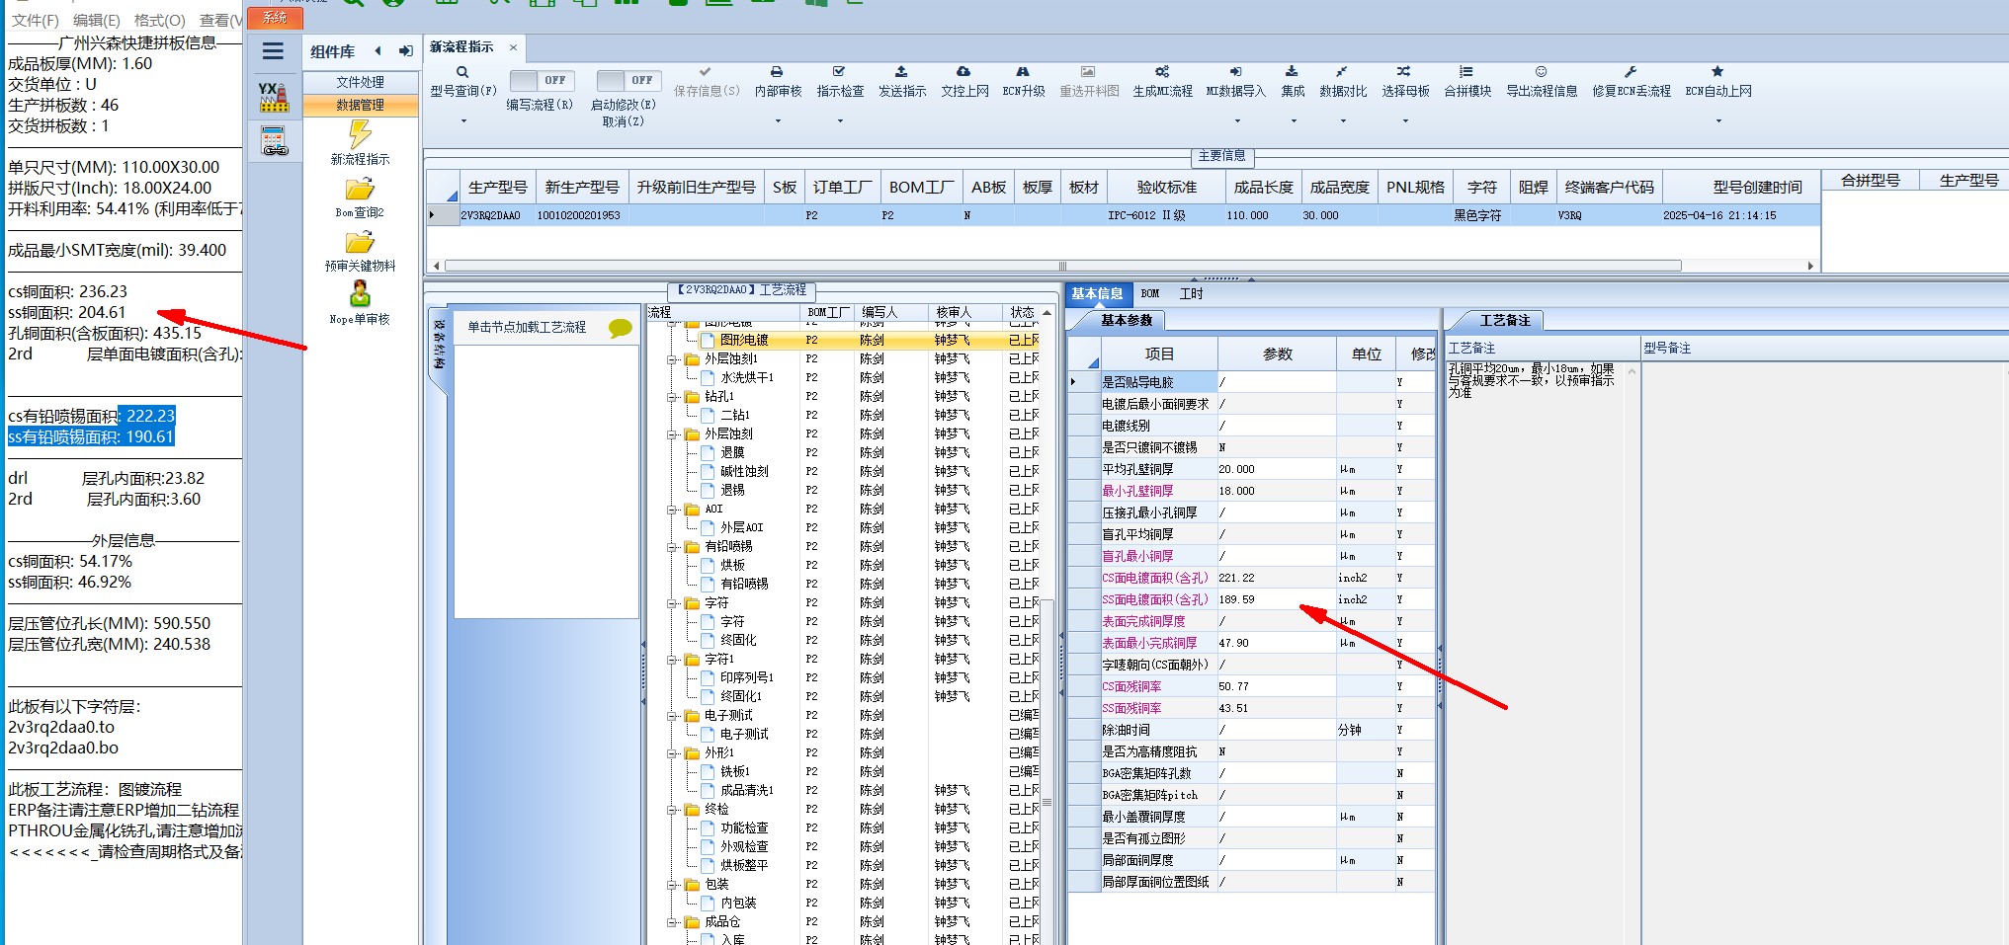Collapse the 有铅喷锡 folder tree node
Screen dimensions: 2009x945
[672, 547]
